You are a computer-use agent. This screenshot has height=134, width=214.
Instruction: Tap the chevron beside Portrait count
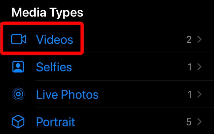pyautogui.click(x=199, y=122)
